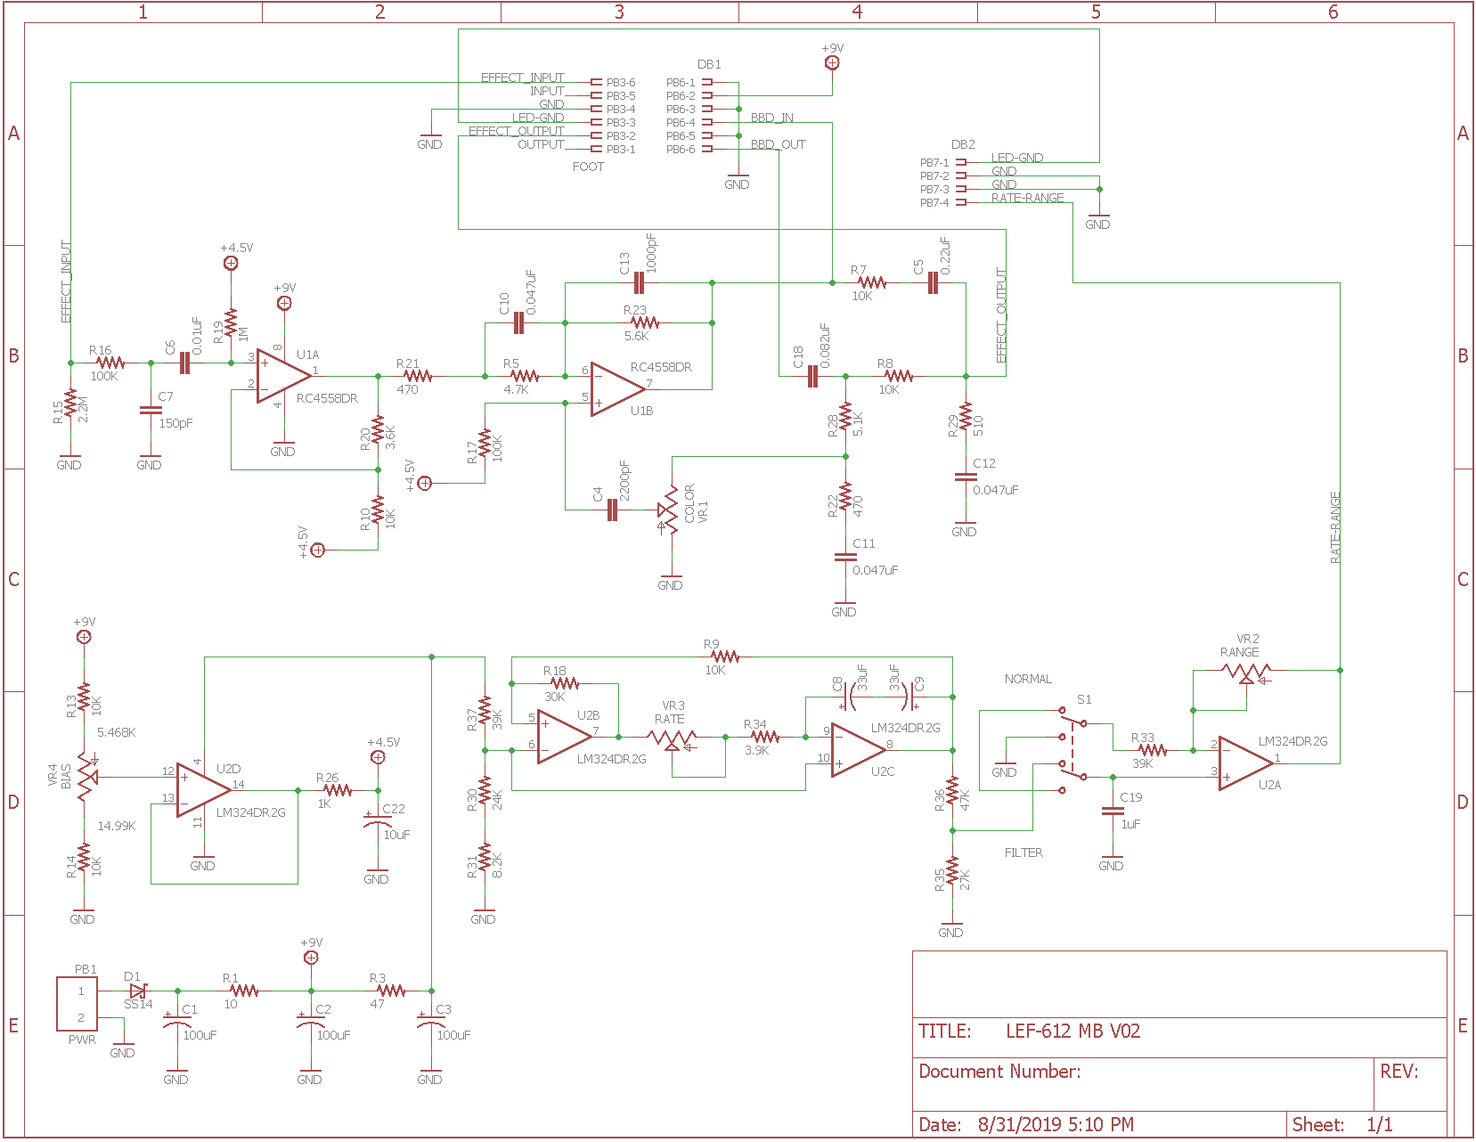The width and height of the screenshot is (1476, 1142).
Task: Select the VR2 RANGE potentiometer
Action: pyautogui.click(x=1247, y=673)
